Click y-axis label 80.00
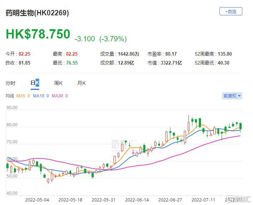253x205 pixels. [12, 125]
